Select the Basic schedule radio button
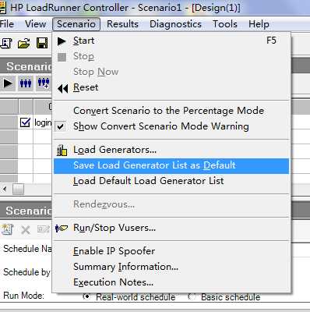The height and width of the screenshot is (312, 310). 192,296
